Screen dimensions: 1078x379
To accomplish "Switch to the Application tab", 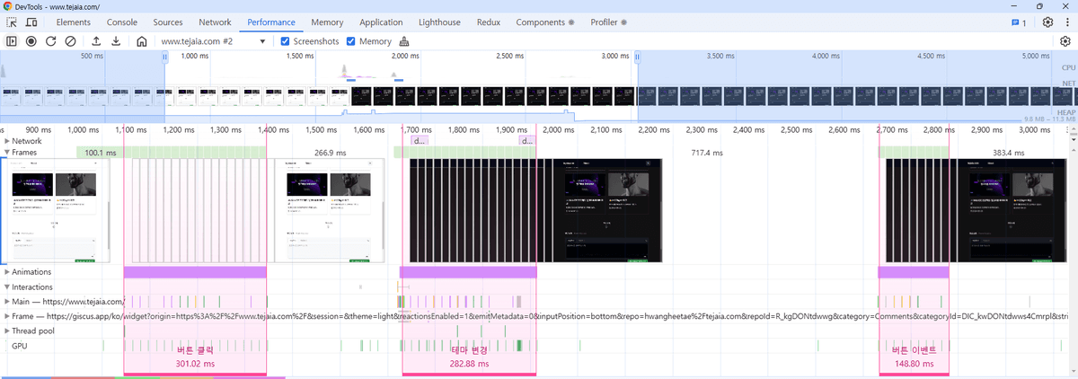I will click(381, 22).
